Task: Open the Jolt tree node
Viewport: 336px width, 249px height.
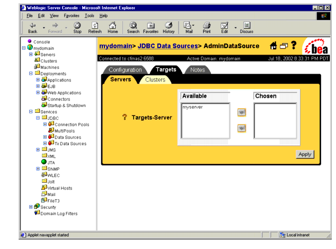Action: coord(51,182)
